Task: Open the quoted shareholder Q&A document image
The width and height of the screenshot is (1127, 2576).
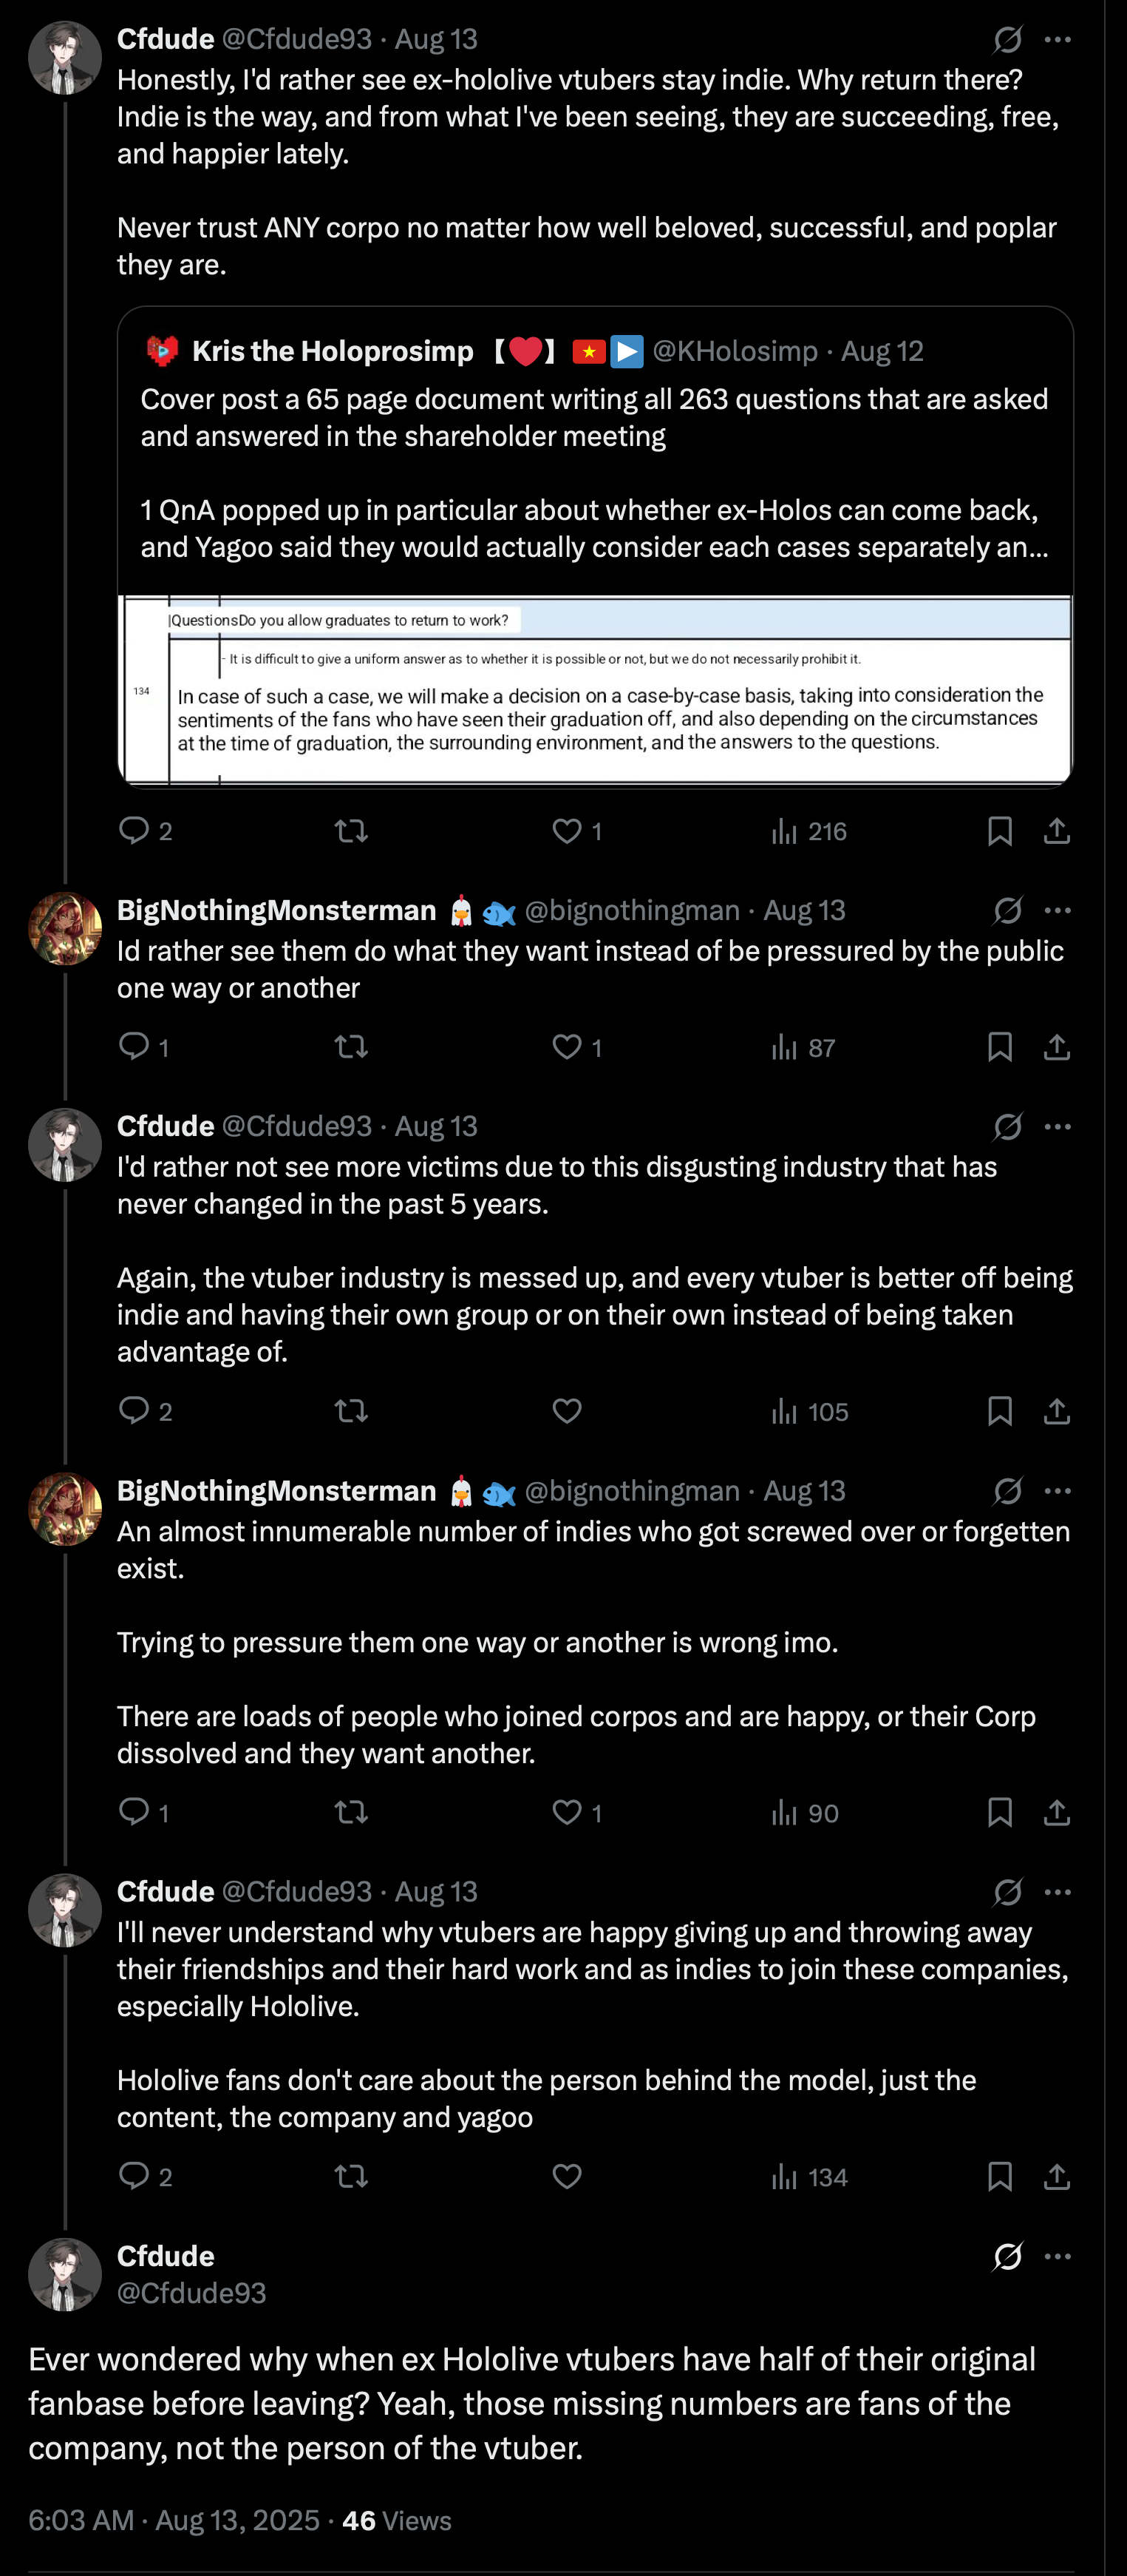Action: tap(596, 689)
